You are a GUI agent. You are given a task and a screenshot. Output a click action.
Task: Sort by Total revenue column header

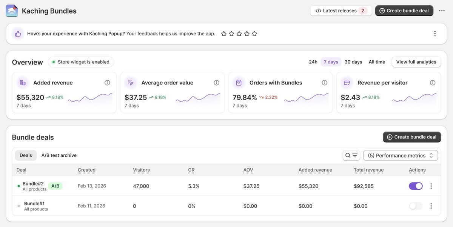368,170
